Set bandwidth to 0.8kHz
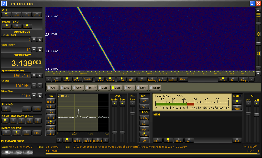The image size is (262, 158). tap(51, 133)
